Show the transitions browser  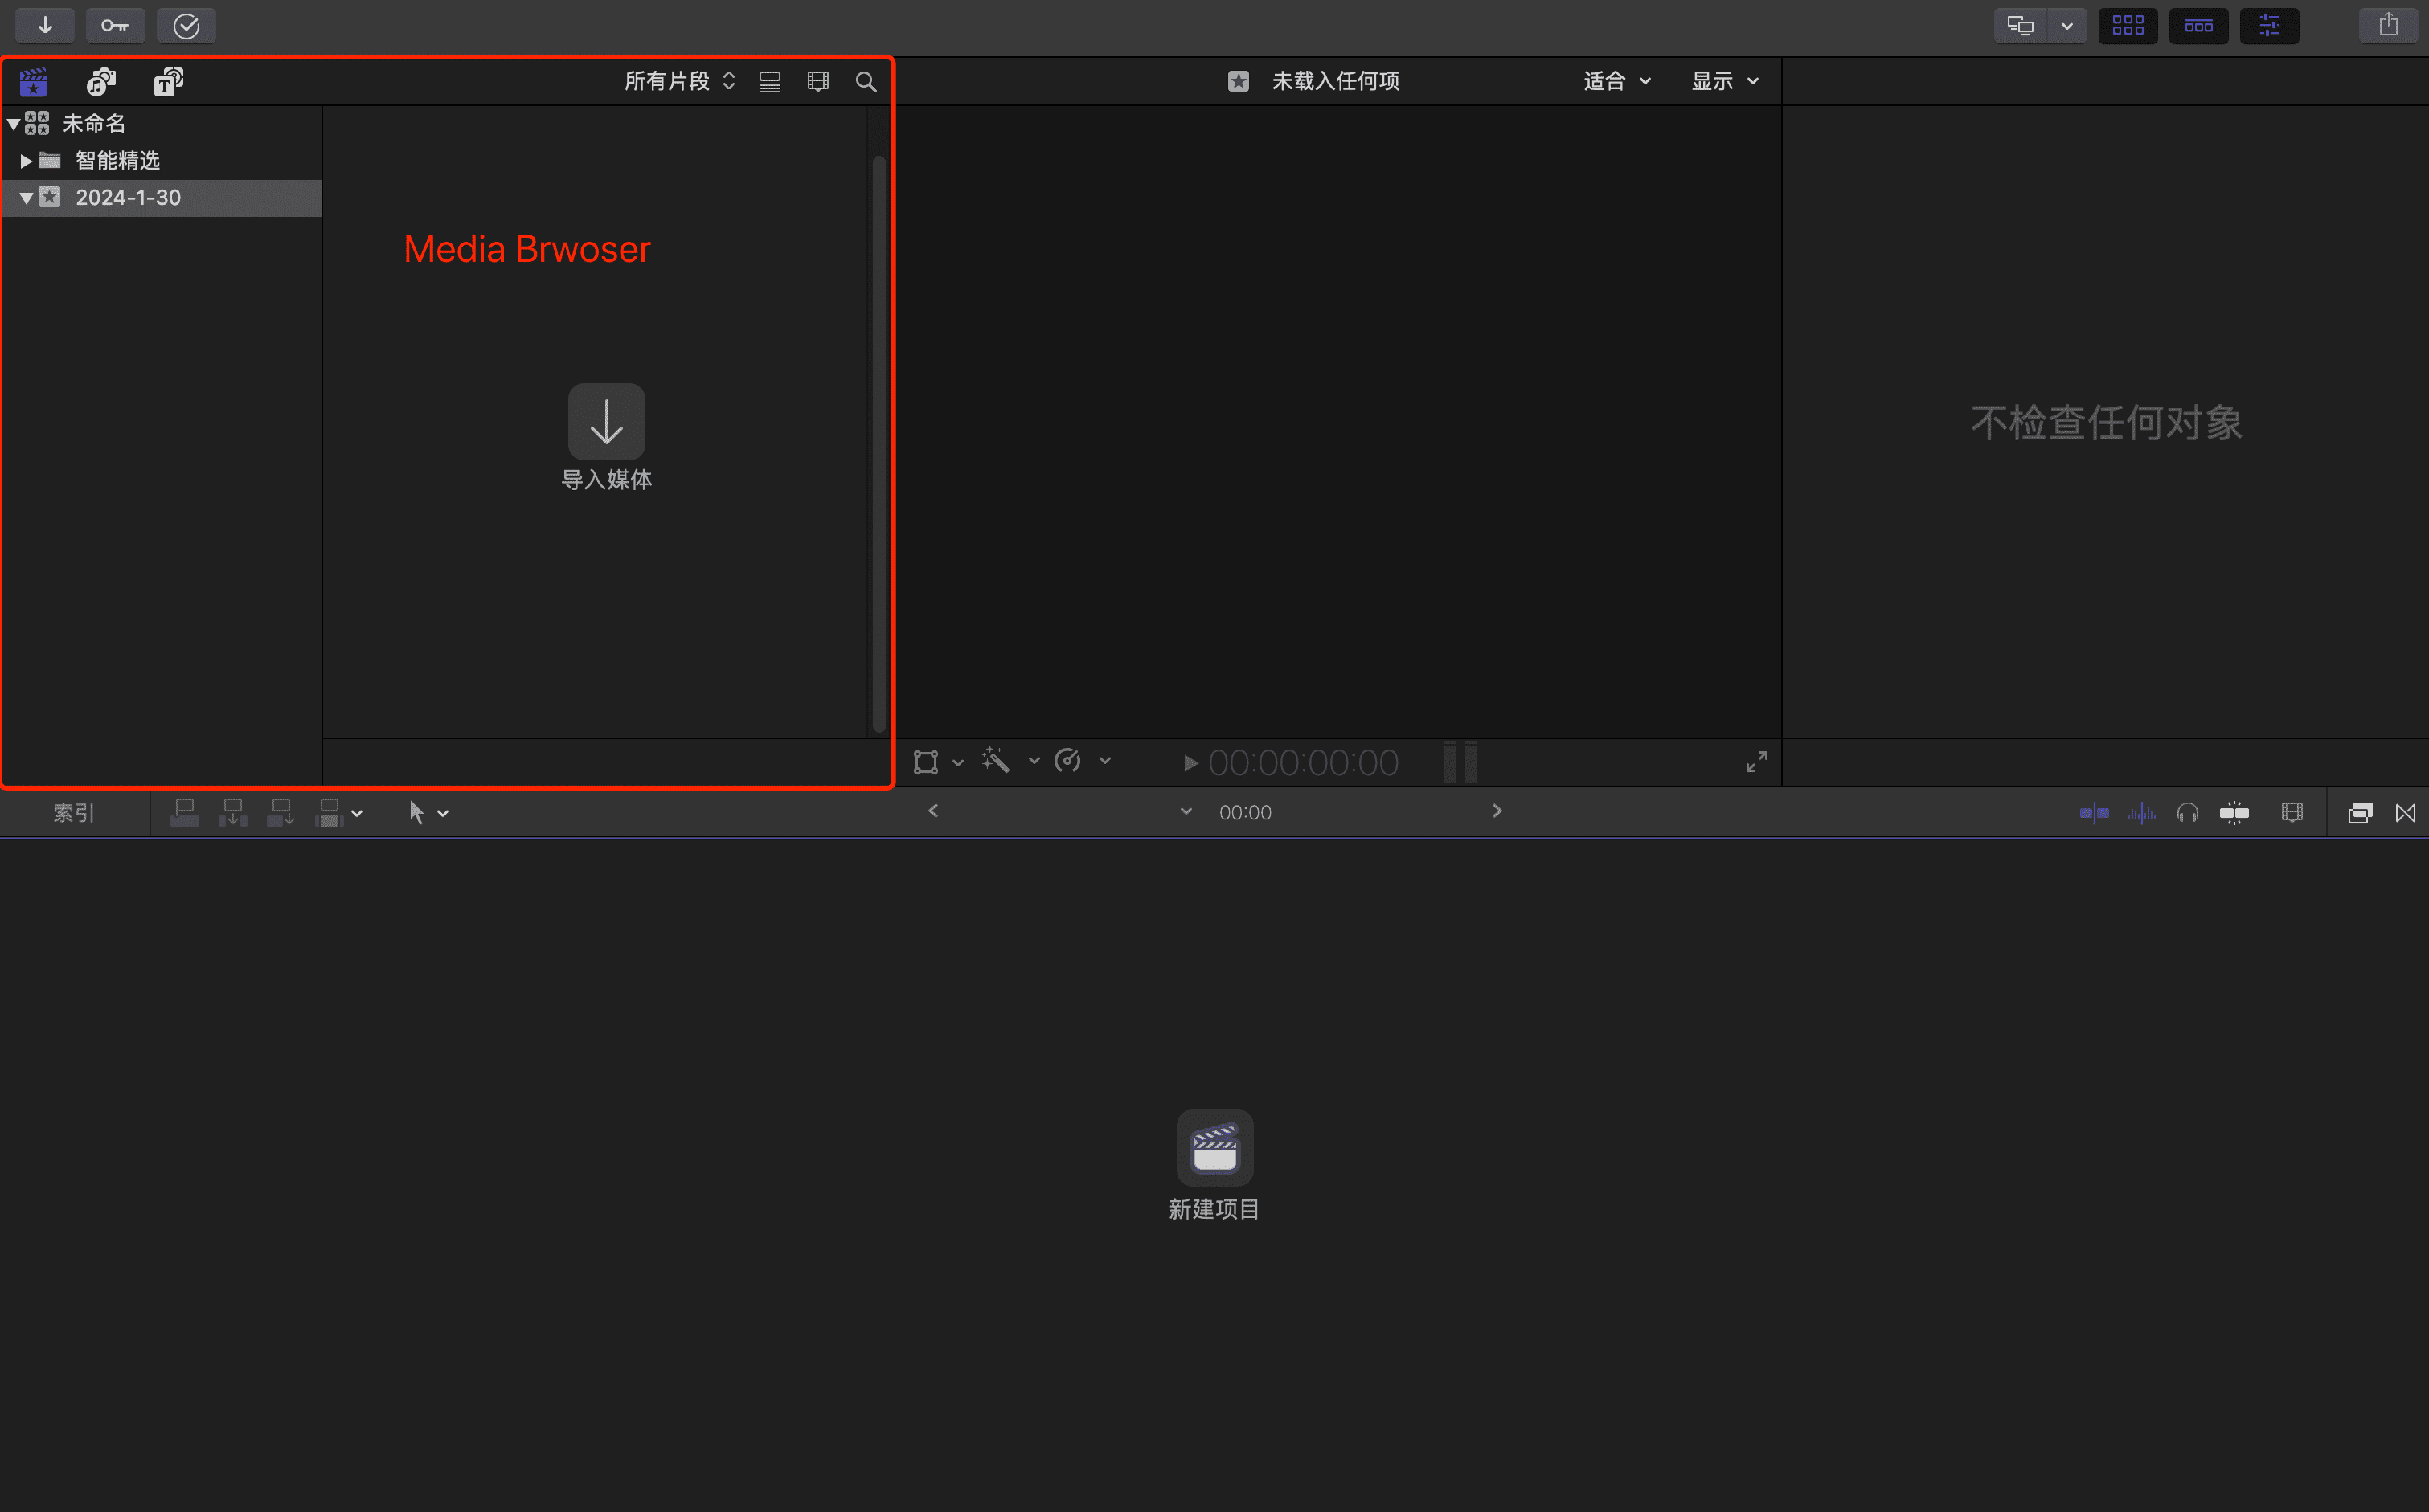pos(2406,813)
